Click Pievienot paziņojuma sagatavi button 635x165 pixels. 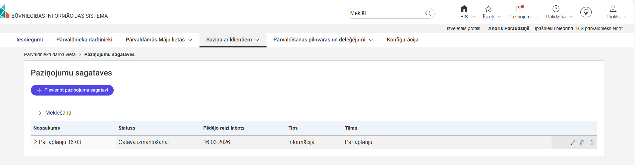tap(72, 90)
